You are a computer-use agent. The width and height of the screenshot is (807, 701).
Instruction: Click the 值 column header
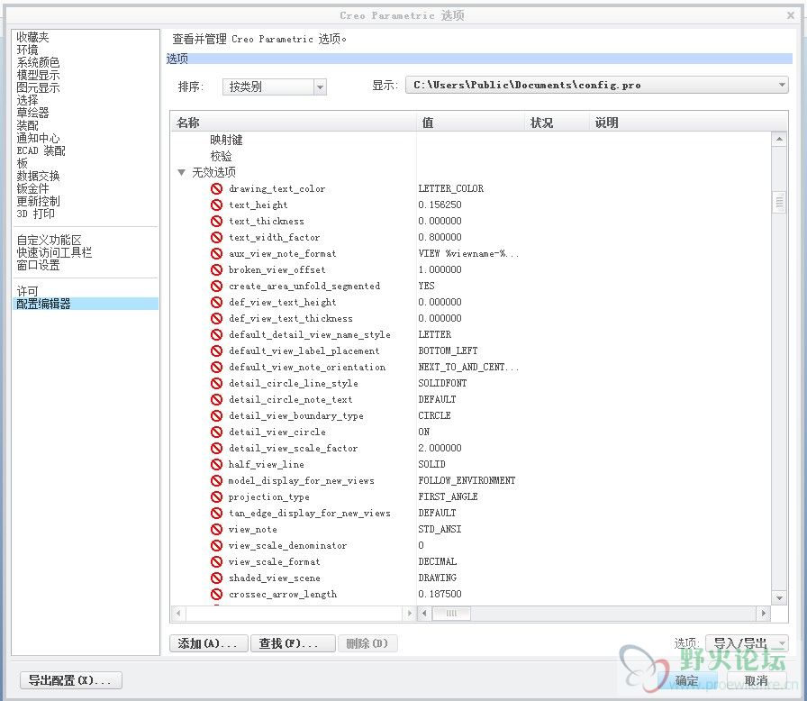pos(470,123)
